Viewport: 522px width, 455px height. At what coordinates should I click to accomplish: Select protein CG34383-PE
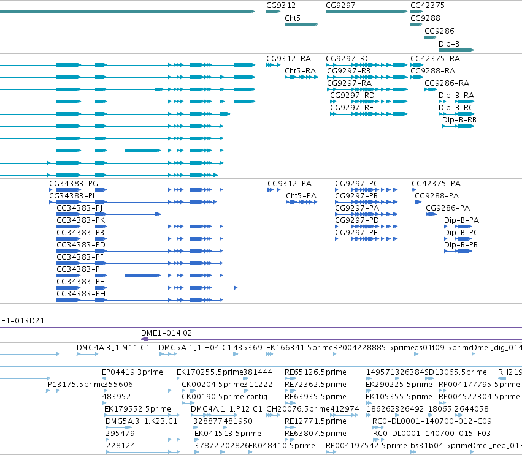(x=80, y=282)
